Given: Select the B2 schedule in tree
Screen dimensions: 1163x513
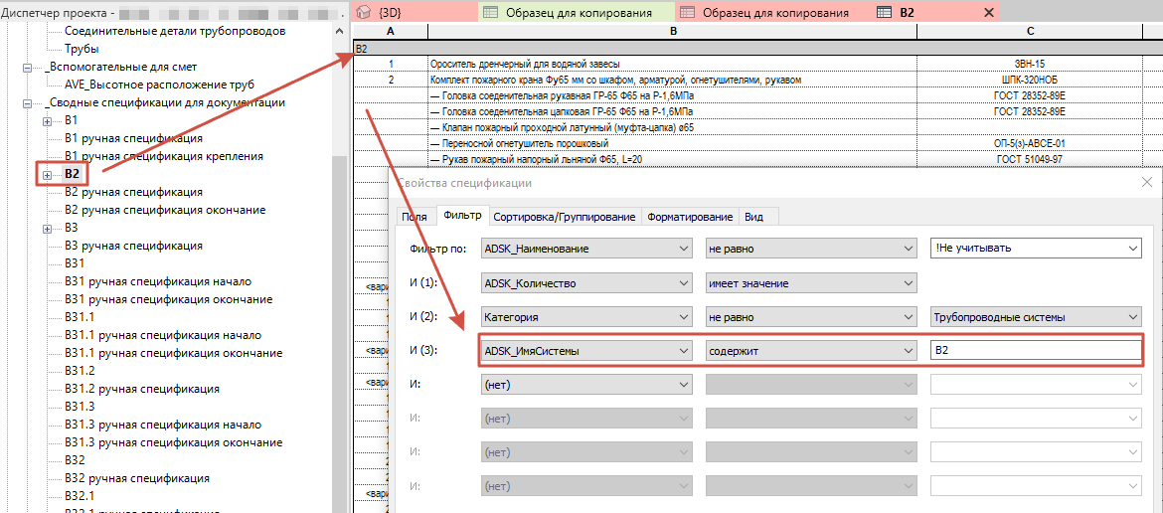Looking at the screenshot, I should pyautogui.click(x=72, y=174).
